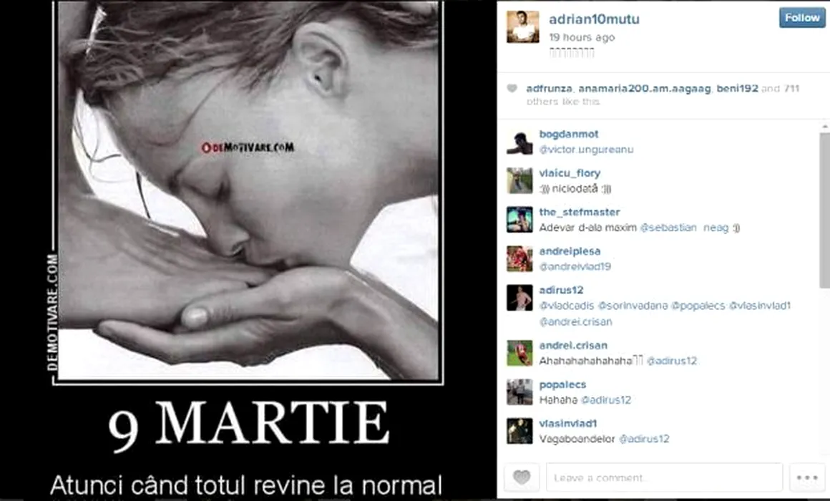The image size is (830, 501).
Task: Open andreiplesa's avatar thumbnail
Action: point(519,258)
